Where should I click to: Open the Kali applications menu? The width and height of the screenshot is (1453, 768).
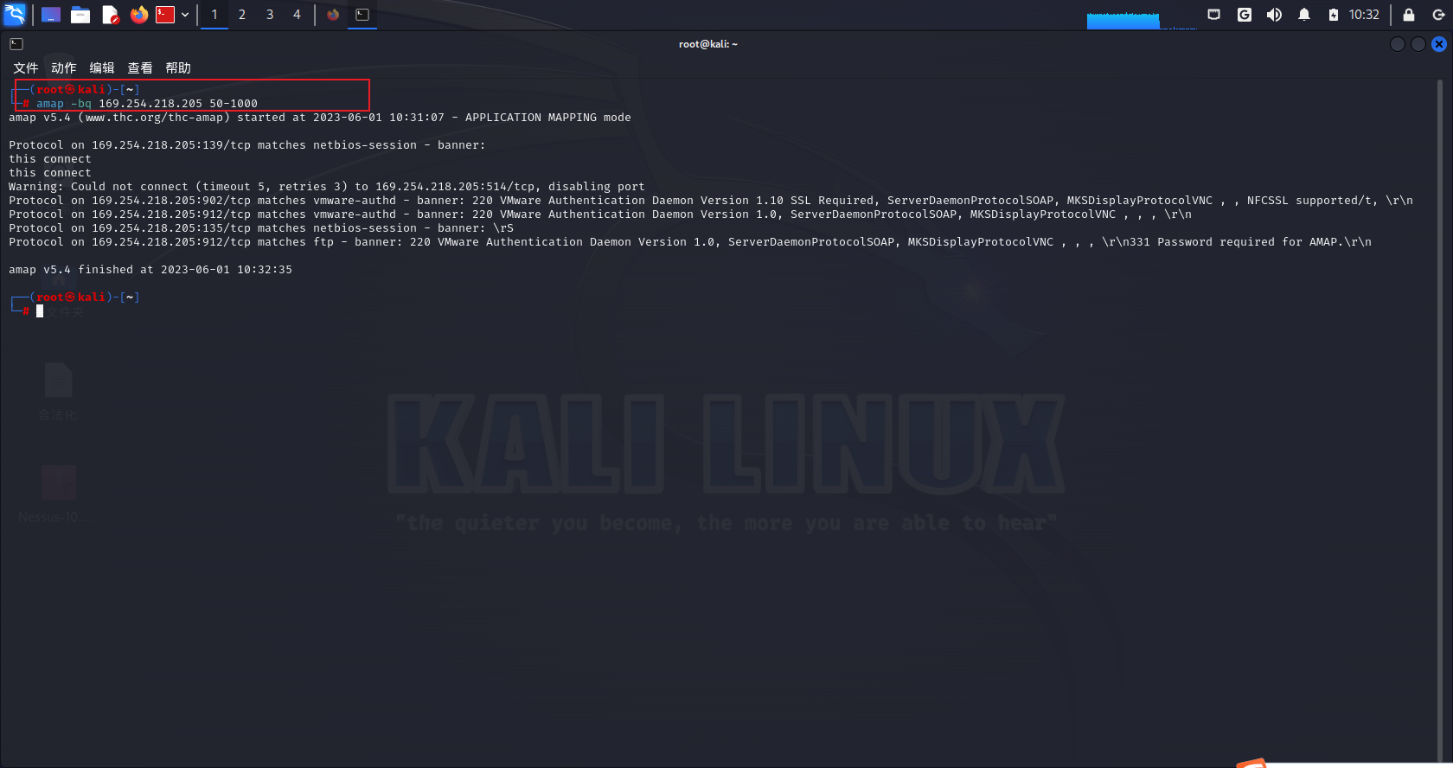click(x=15, y=14)
